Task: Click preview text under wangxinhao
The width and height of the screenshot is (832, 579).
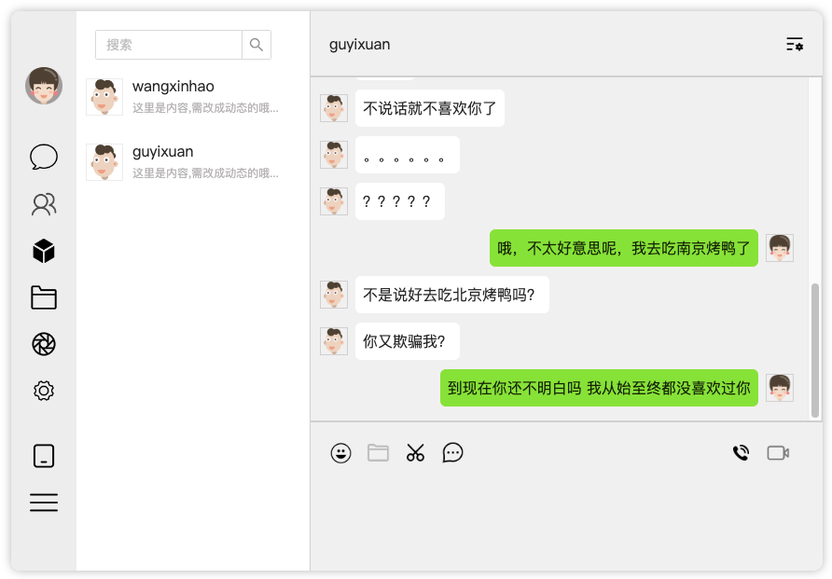Action: coord(205,108)
